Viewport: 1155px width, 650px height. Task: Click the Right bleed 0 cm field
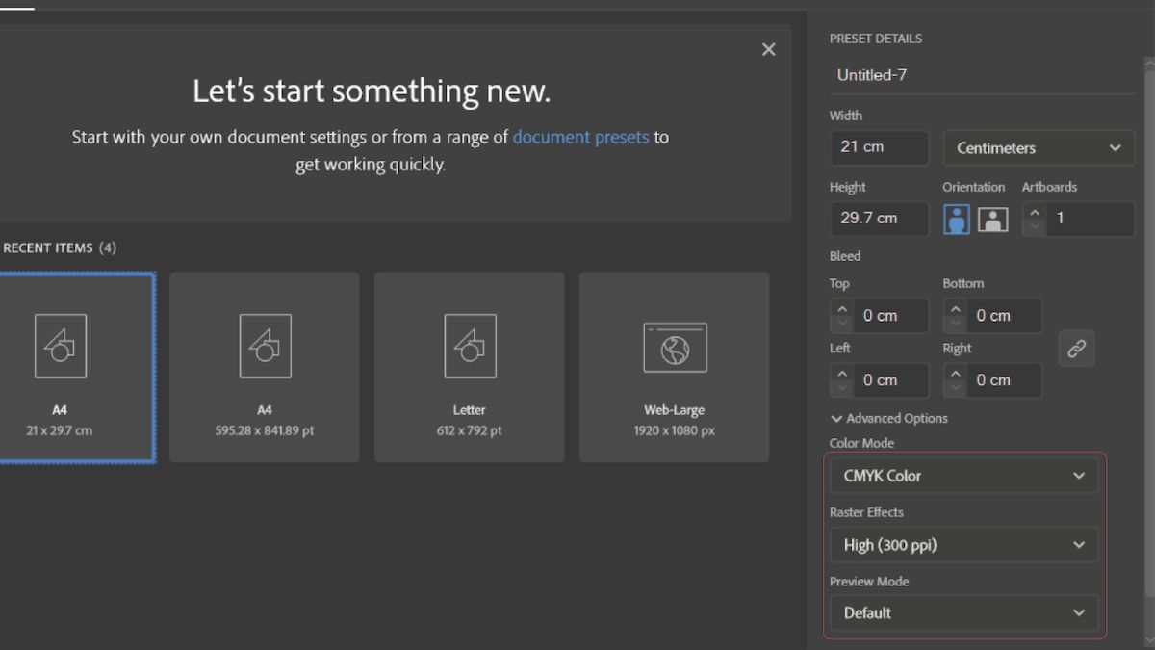coord(1005,380)
